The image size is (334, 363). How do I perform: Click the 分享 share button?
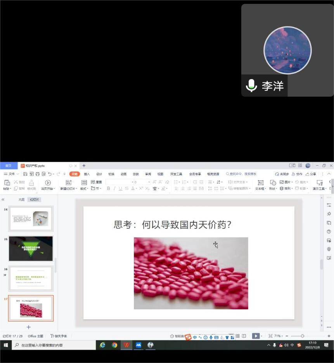(311, 174)
